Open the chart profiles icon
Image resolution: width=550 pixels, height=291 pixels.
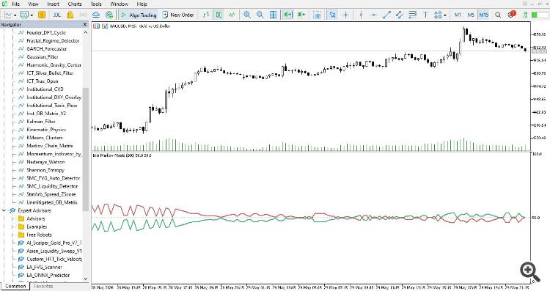click(24, 15)
